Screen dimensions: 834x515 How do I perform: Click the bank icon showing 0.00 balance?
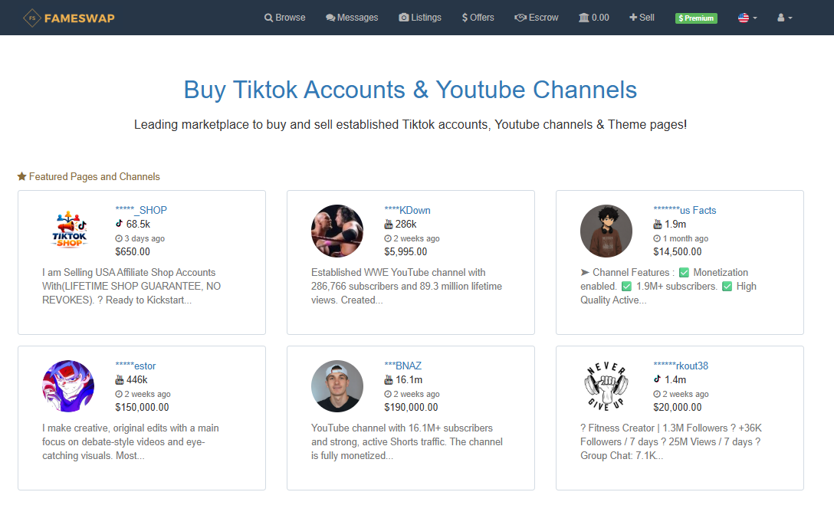tap(583, 18)
